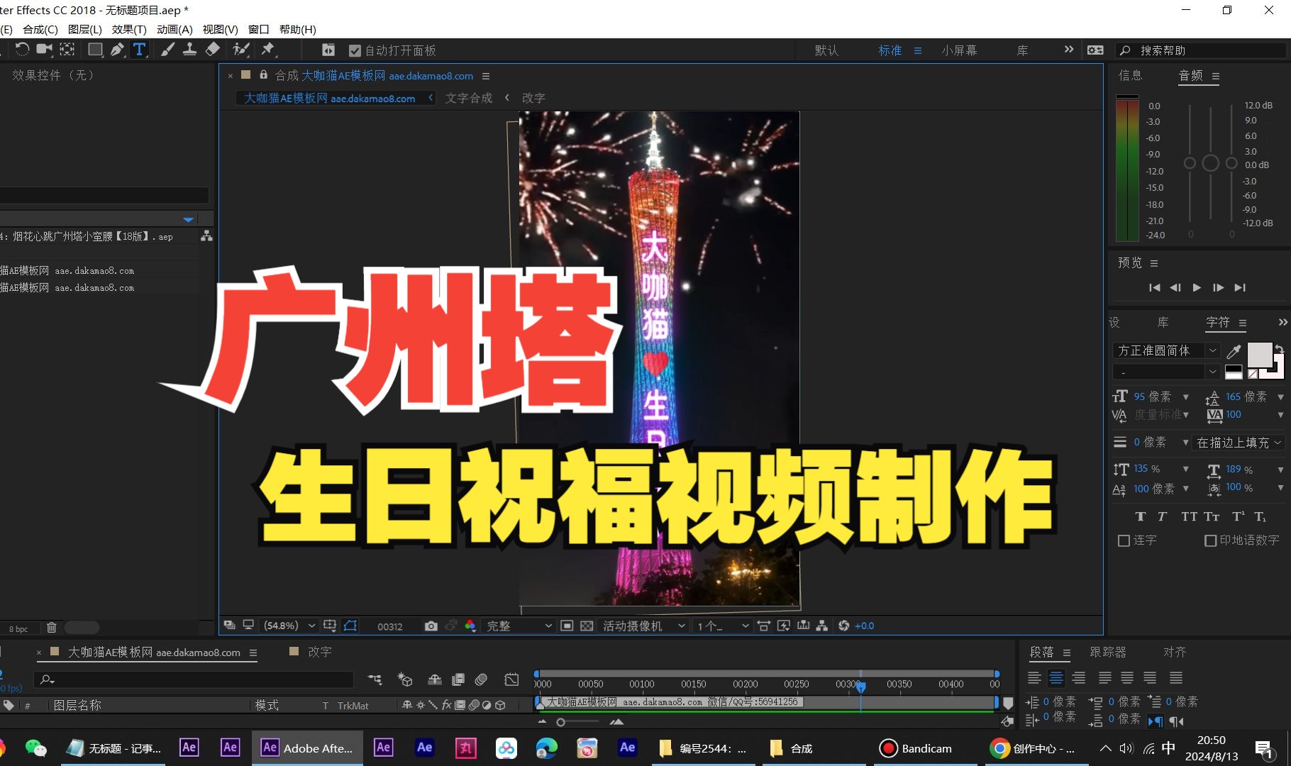Click the timeline layer search field

(x=194, y=679)
